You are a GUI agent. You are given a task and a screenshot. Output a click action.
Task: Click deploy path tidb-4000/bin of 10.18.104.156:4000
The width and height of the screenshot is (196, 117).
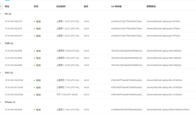tap(164, 51)
